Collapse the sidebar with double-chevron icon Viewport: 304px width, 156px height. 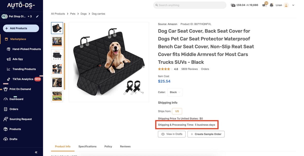[36, 152]
